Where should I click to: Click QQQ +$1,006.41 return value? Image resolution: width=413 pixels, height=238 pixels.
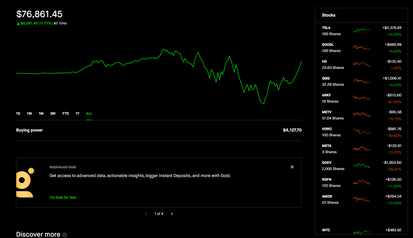click(392, 78)
